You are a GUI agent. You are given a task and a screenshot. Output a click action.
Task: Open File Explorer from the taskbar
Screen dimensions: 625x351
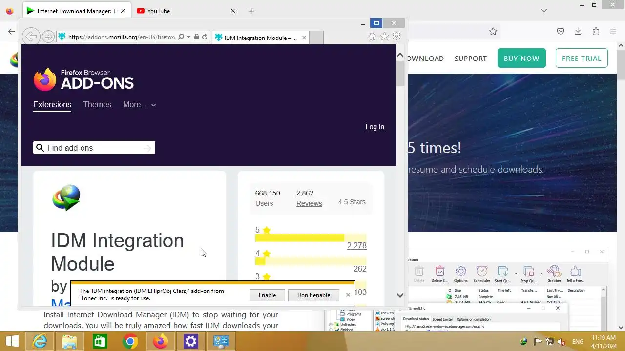click(x=70, y=342)
